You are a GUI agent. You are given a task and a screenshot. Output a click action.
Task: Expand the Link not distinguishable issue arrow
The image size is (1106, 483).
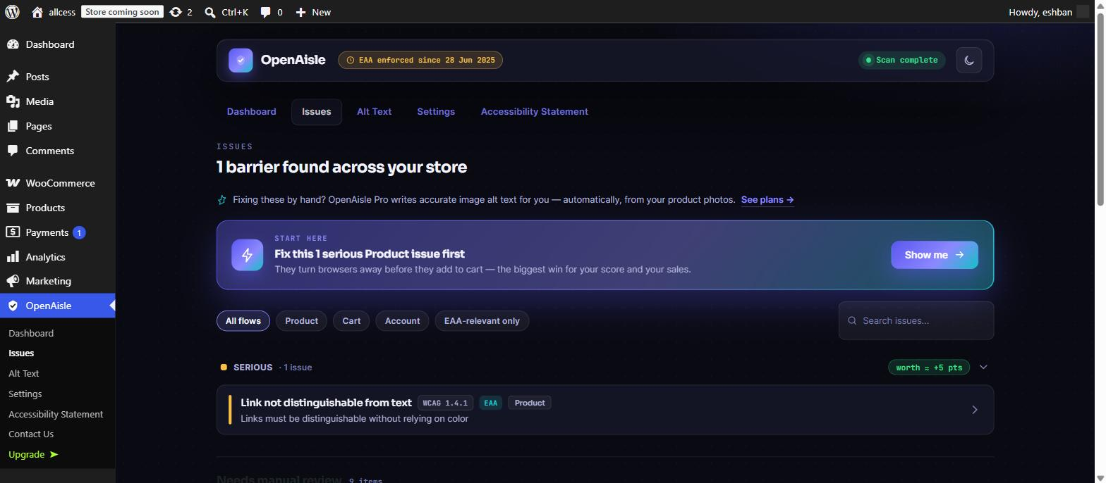[x=975, y=410]
